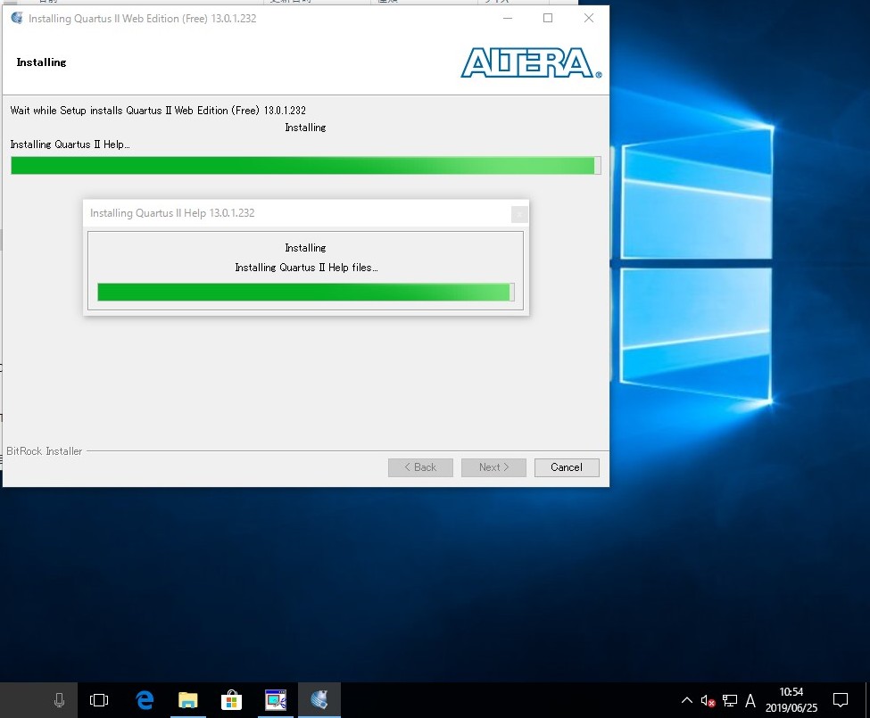Open the Action Center notifications icon
The width and height of the screenshot is (870, 718).
click(x=841, y=700)
